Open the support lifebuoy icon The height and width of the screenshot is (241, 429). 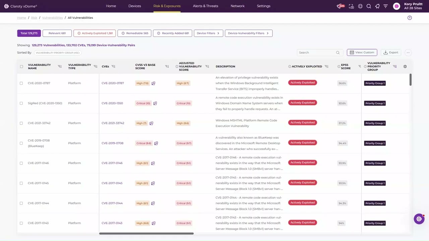[x=360, y=6]
